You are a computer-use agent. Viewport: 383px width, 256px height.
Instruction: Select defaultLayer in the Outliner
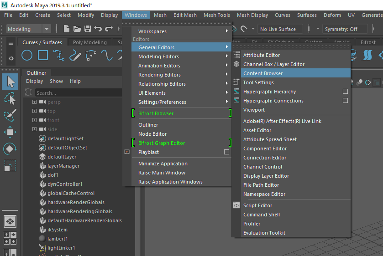[62, 157]
